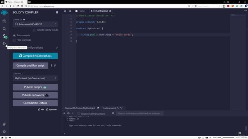Open compiler documentation icon beside SOLIDITY COMPILER
This screenshot has width=248, height=139.
57,12
